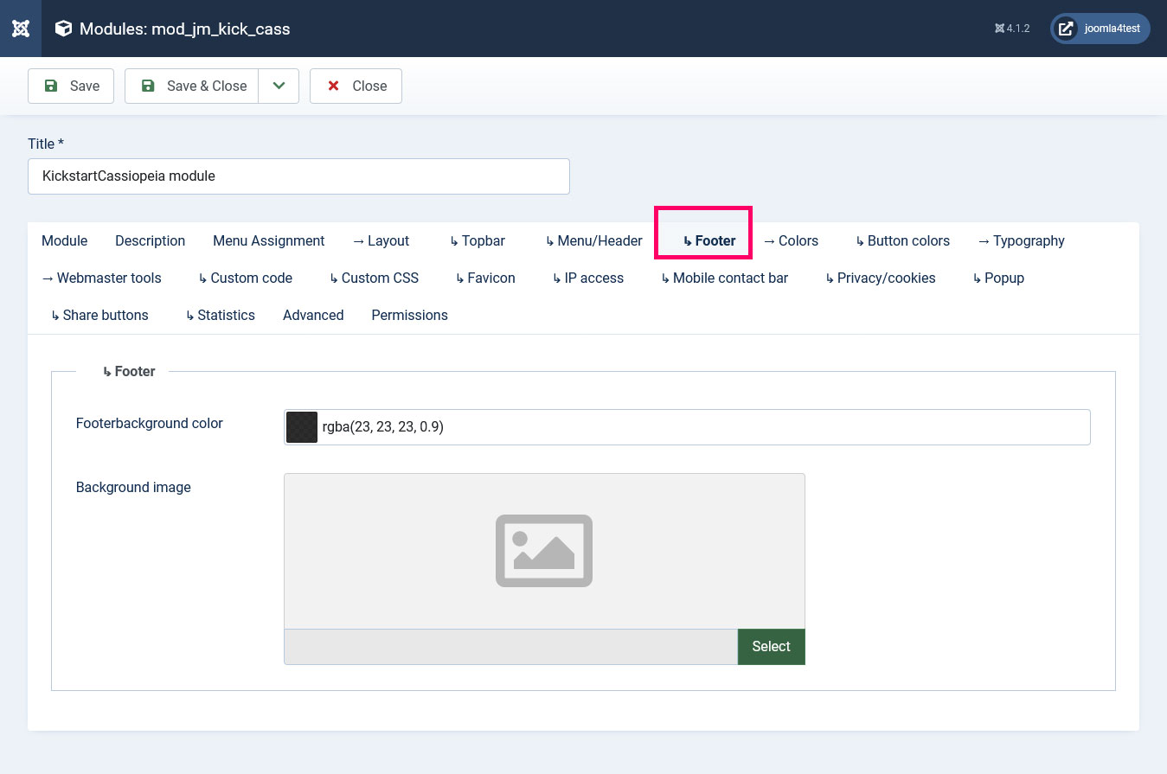Close the module editor with Close button
Screen dimensions: 1167x774
click(x=356, y=86)
